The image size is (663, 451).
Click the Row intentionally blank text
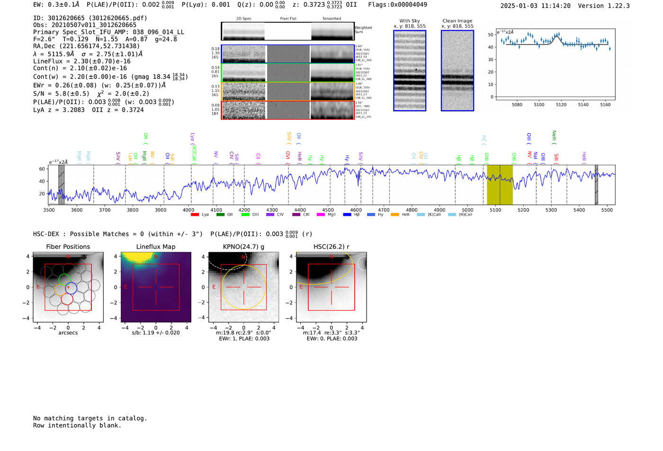pos(77,425)
